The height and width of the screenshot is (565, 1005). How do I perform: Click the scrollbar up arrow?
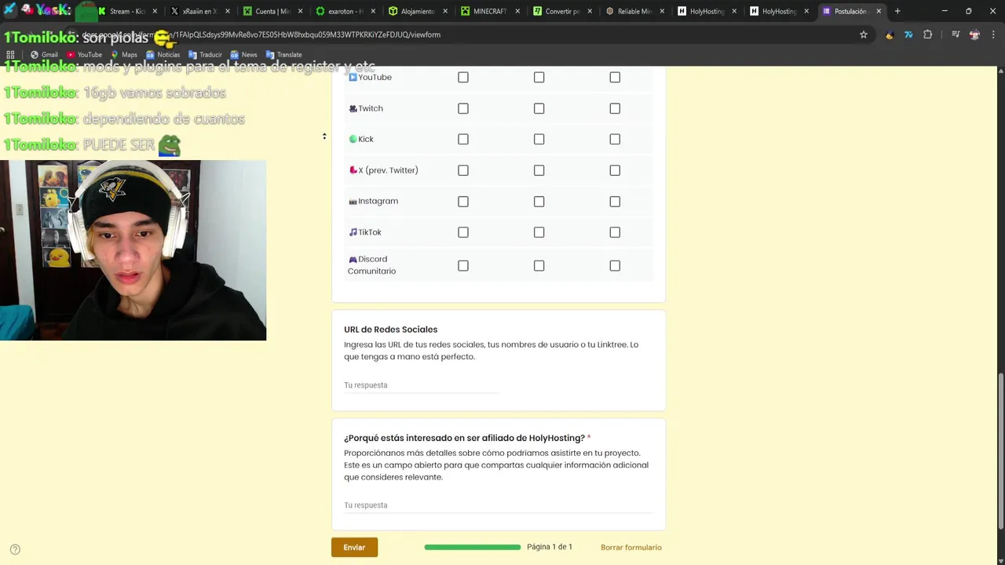pyautogui.click(x=1000, y=71)
